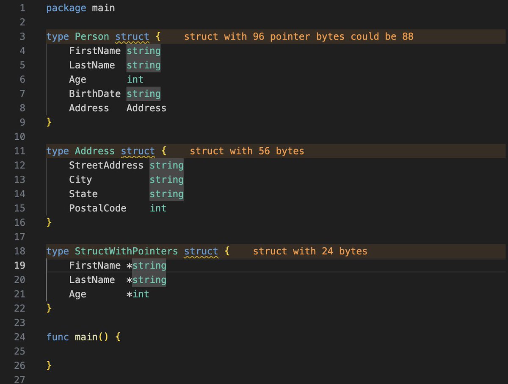The image size is (508, 384).
Task: Click the 'StructWithPointers' type name
Action: (x=127, y=251)
